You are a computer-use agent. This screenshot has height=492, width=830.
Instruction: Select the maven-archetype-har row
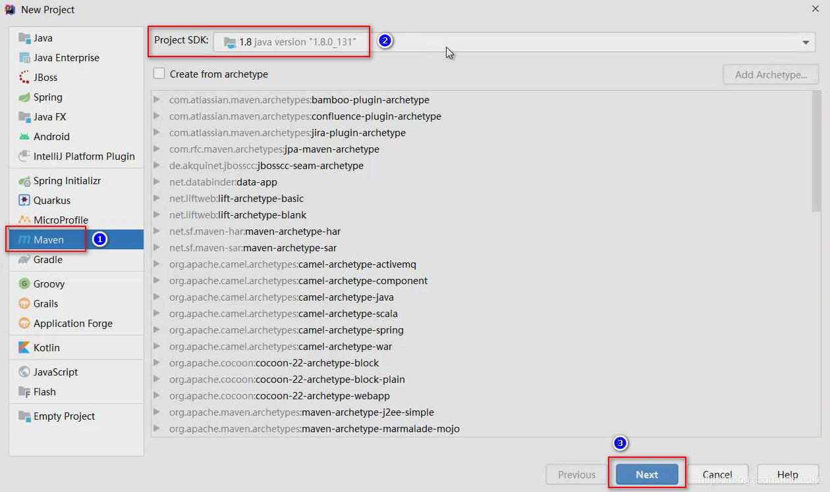click(x=482, y=232)
